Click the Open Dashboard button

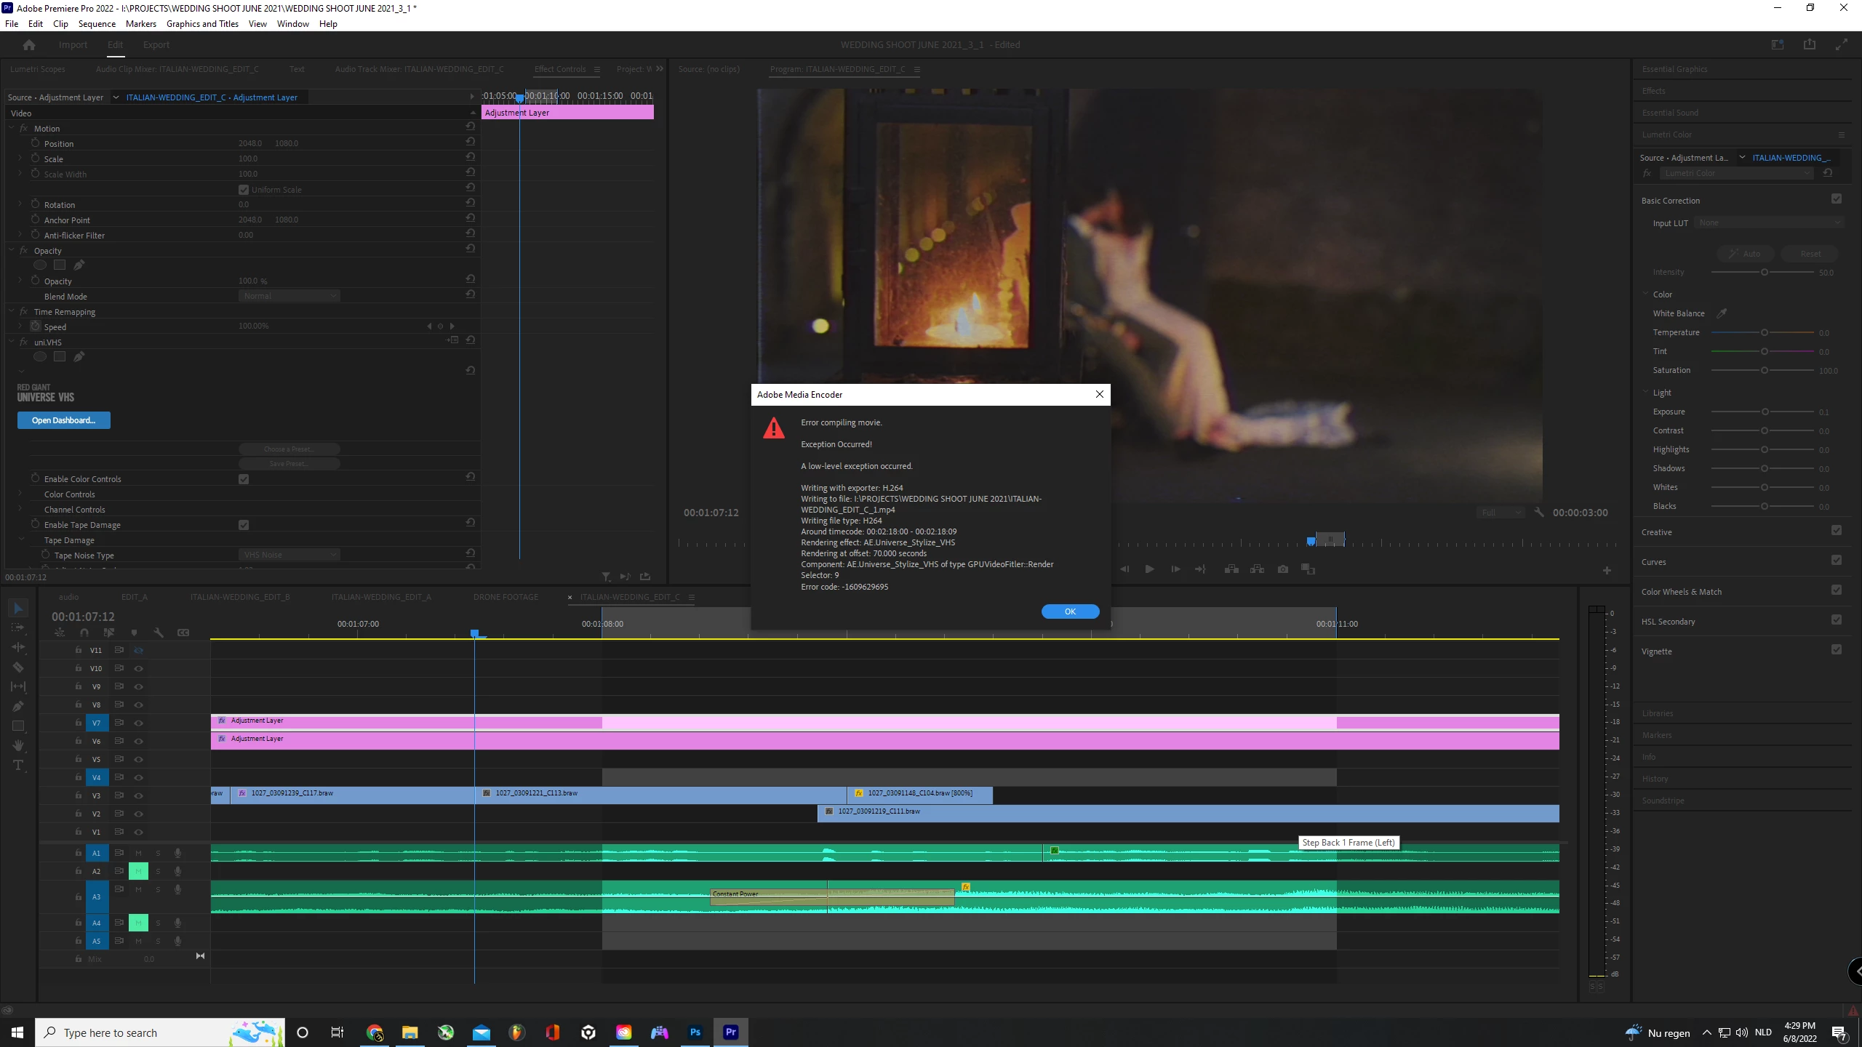click(64, 420)
